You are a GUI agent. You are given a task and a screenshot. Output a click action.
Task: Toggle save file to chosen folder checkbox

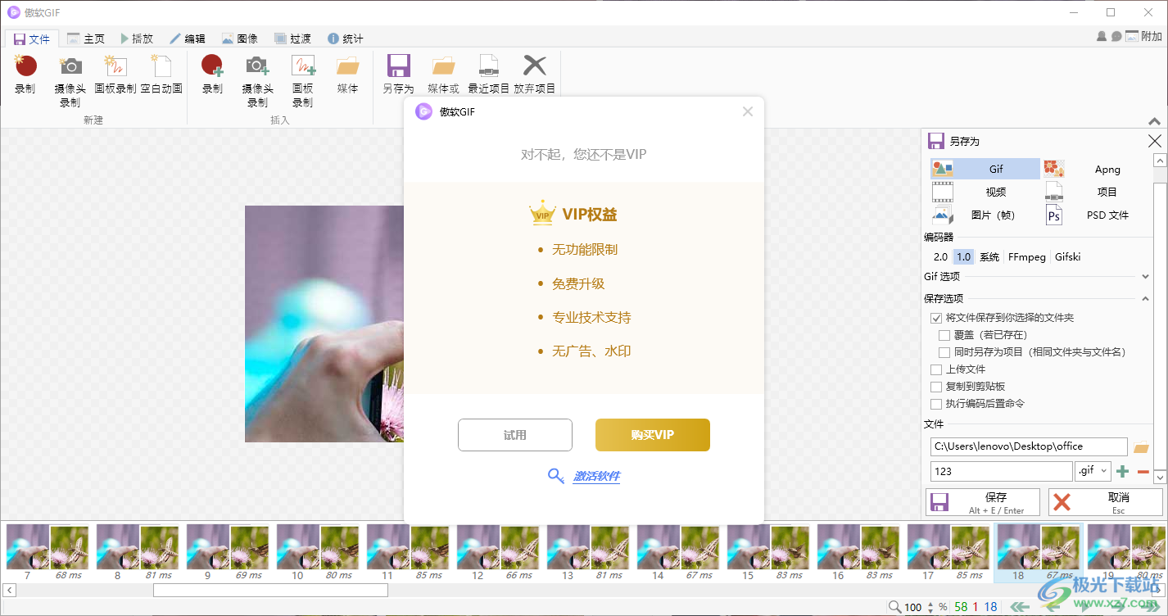click(x=936, y=317)
